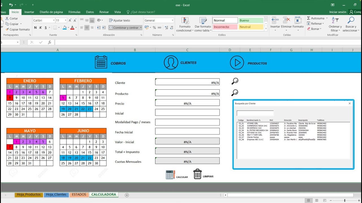This screenshot has height=203, width=362.
Task: Click Borrar eraser button
Action: [x=314, y=29]
